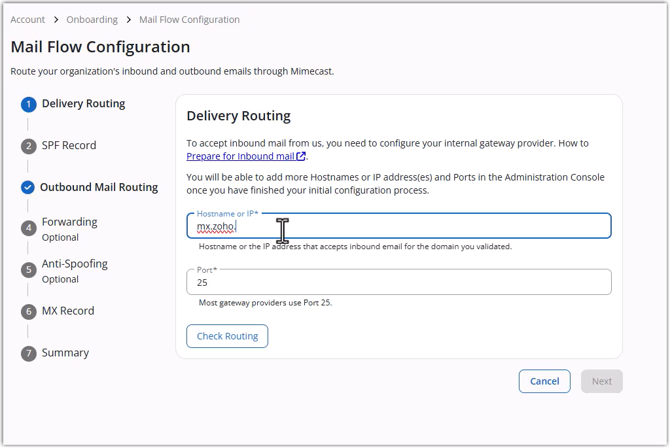The width and height of the screenshot is (670, 448).
Task: Open the Anti-Spoofing step
Action: coord(74,264)
